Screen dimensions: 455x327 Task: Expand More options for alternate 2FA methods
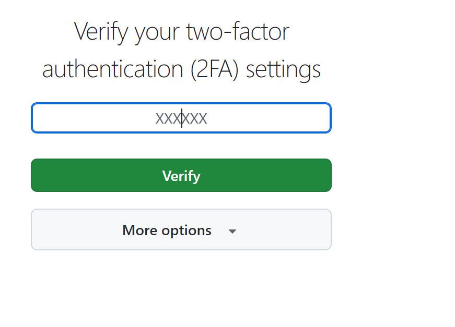(181, 229)
